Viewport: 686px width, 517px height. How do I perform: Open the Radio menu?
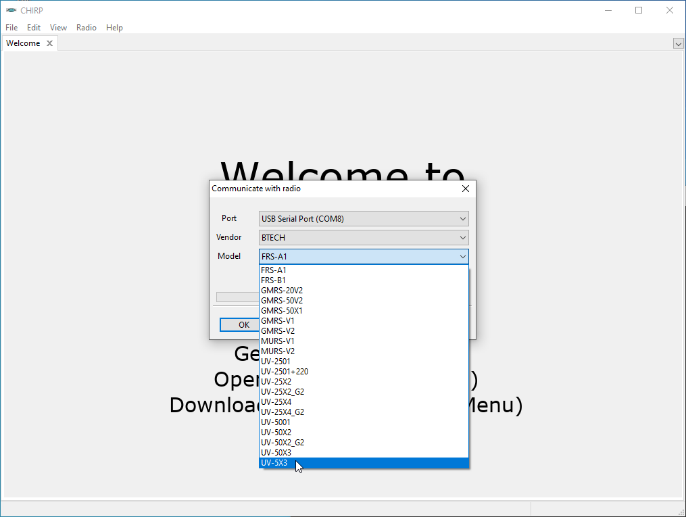87,28
